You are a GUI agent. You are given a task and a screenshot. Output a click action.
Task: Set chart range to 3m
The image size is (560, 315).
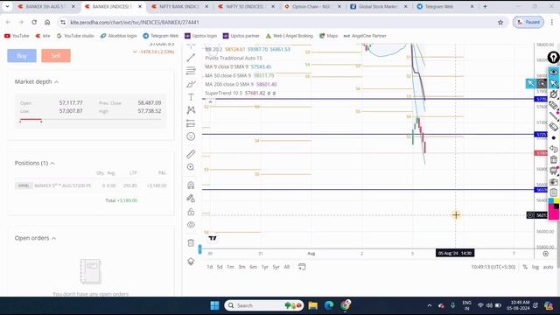click(x=241, y=267)
